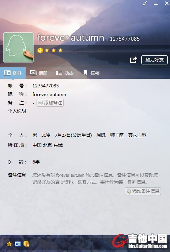
Task: Click the profile avatar picture
Action: pos(18,47)
